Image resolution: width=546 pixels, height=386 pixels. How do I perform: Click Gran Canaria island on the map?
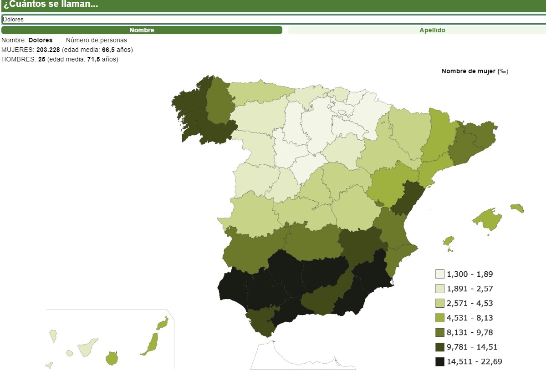(112, 358)
